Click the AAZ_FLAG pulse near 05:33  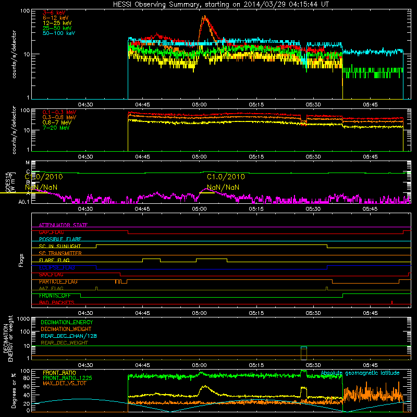[x=327, y=288]
